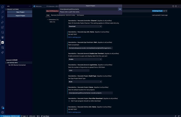
Task: Open the settings filter funnel icon
Action: [x=166, y=11]
